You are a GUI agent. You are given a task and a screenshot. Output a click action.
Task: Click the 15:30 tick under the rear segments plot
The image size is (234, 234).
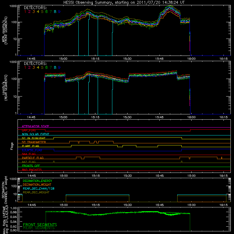tap(127, 117)
